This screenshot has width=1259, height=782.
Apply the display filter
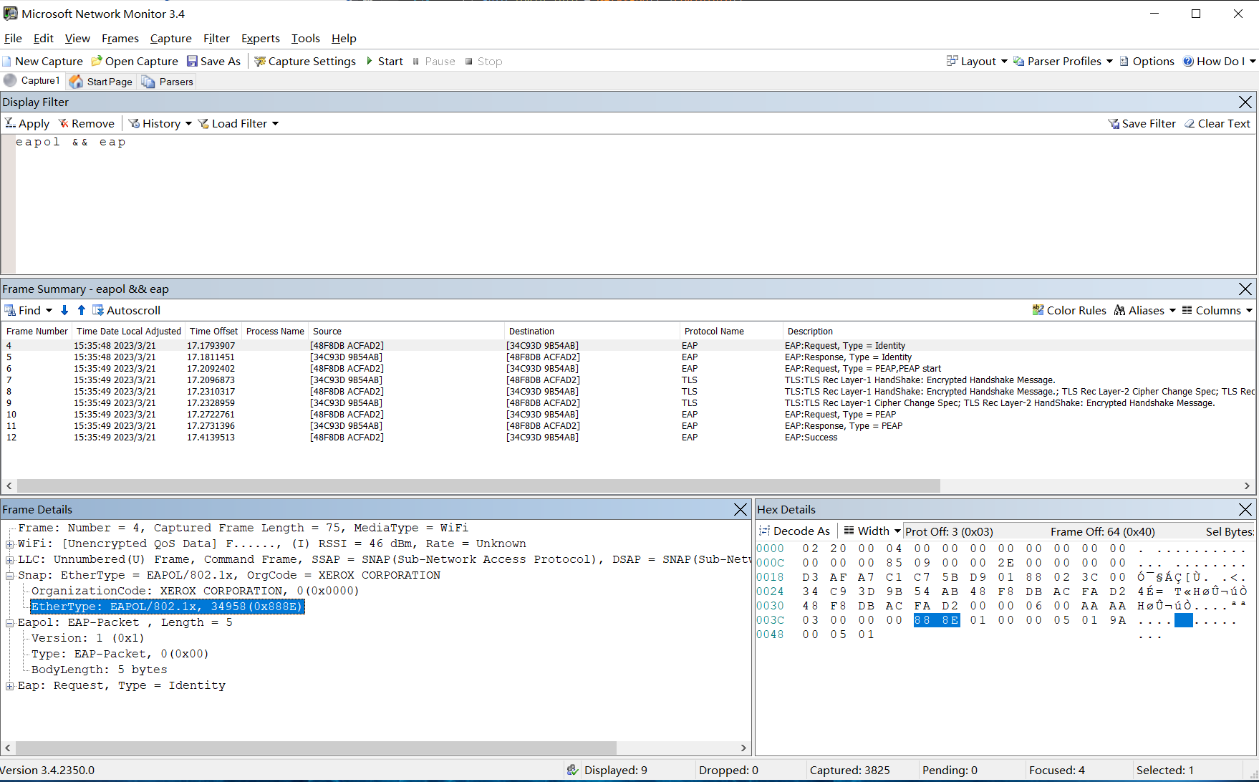click(x=27, y=124)
